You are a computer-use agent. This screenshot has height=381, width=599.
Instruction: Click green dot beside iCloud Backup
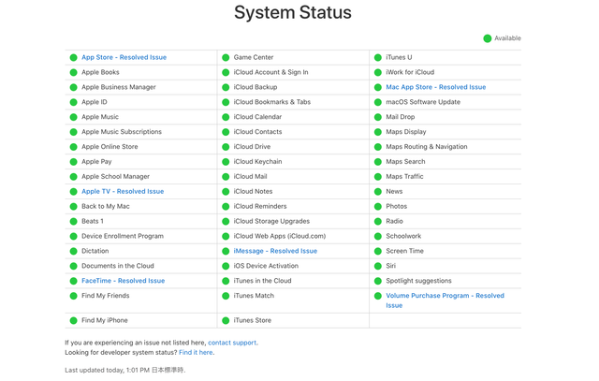point(226,87)
